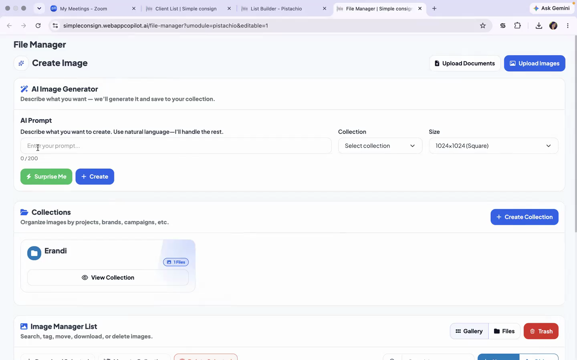Image resolution: width=577 pixels, height=360 pixels.
Task: Switch to My Meetings - Zoom tab
Action: [93, 8]
